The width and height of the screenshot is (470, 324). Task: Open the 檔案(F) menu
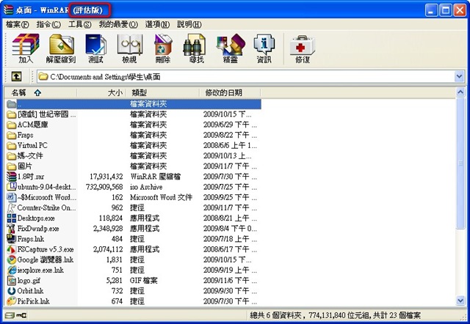(x=18, y=24)
